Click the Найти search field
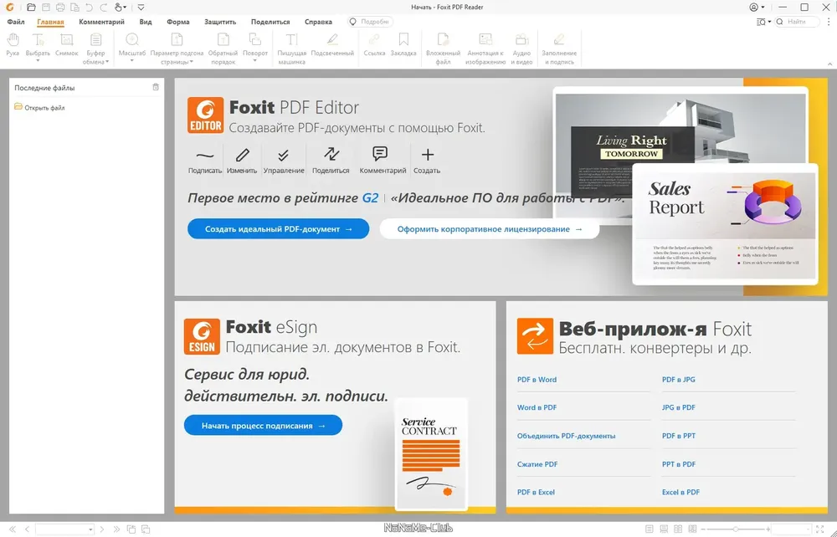This screenshot has width=837, height=537. click(797, 22)
